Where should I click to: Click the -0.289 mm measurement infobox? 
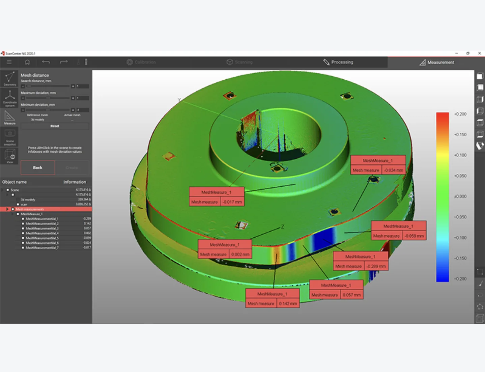coord(361,261)
